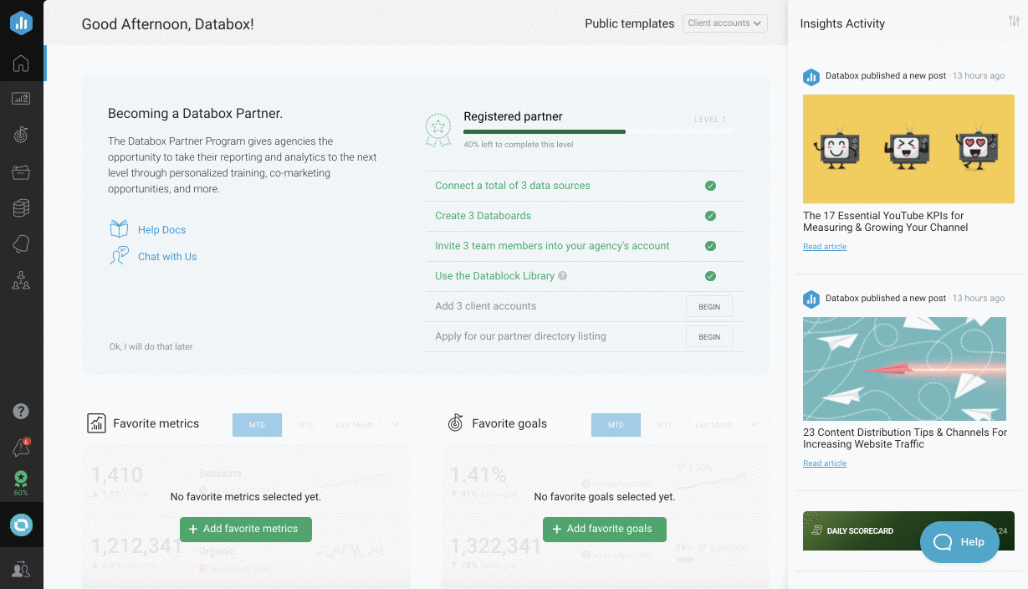The image size is (1028, 589).
Task: Click the Registered partner ribbon badge
Action: 437,131
